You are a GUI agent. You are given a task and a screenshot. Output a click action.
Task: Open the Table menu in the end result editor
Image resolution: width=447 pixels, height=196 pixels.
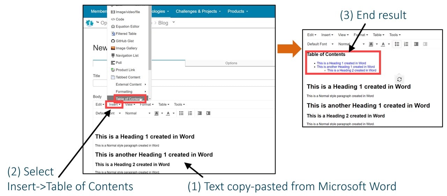[x=379, y=35]
